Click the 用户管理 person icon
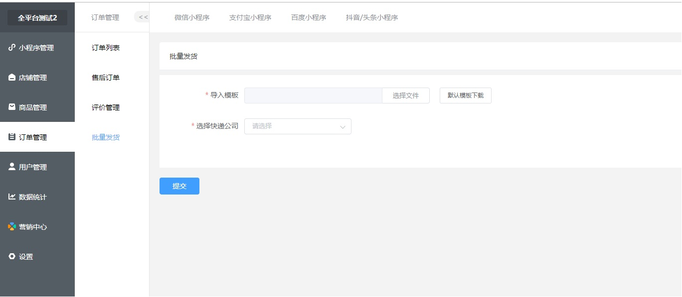Viewport: 682px width, 297px height. (x=12, y=167)
